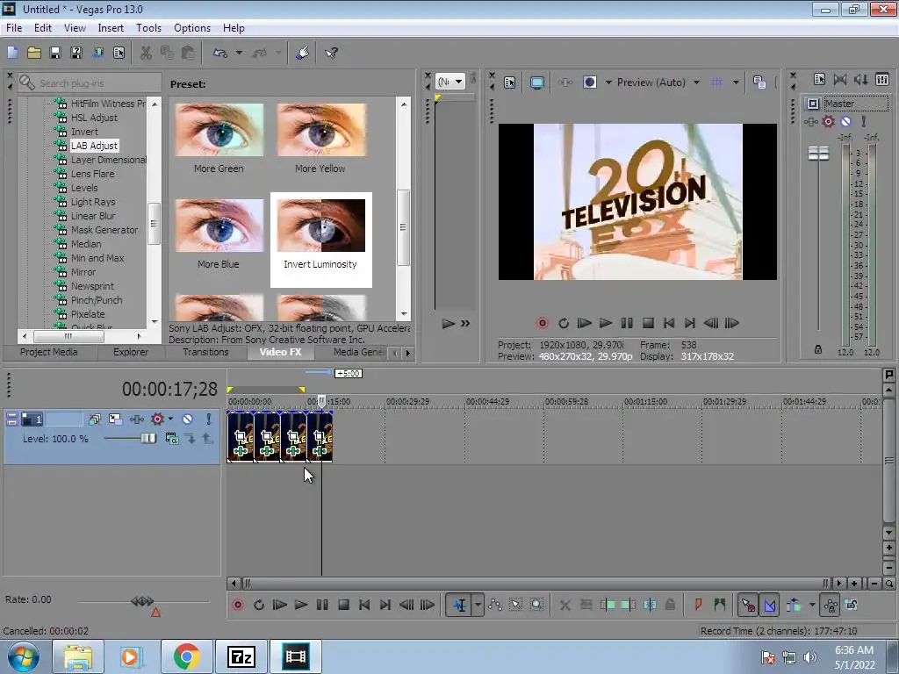
Task: Click the Record button in the preview transport
Action: (542, 323)
